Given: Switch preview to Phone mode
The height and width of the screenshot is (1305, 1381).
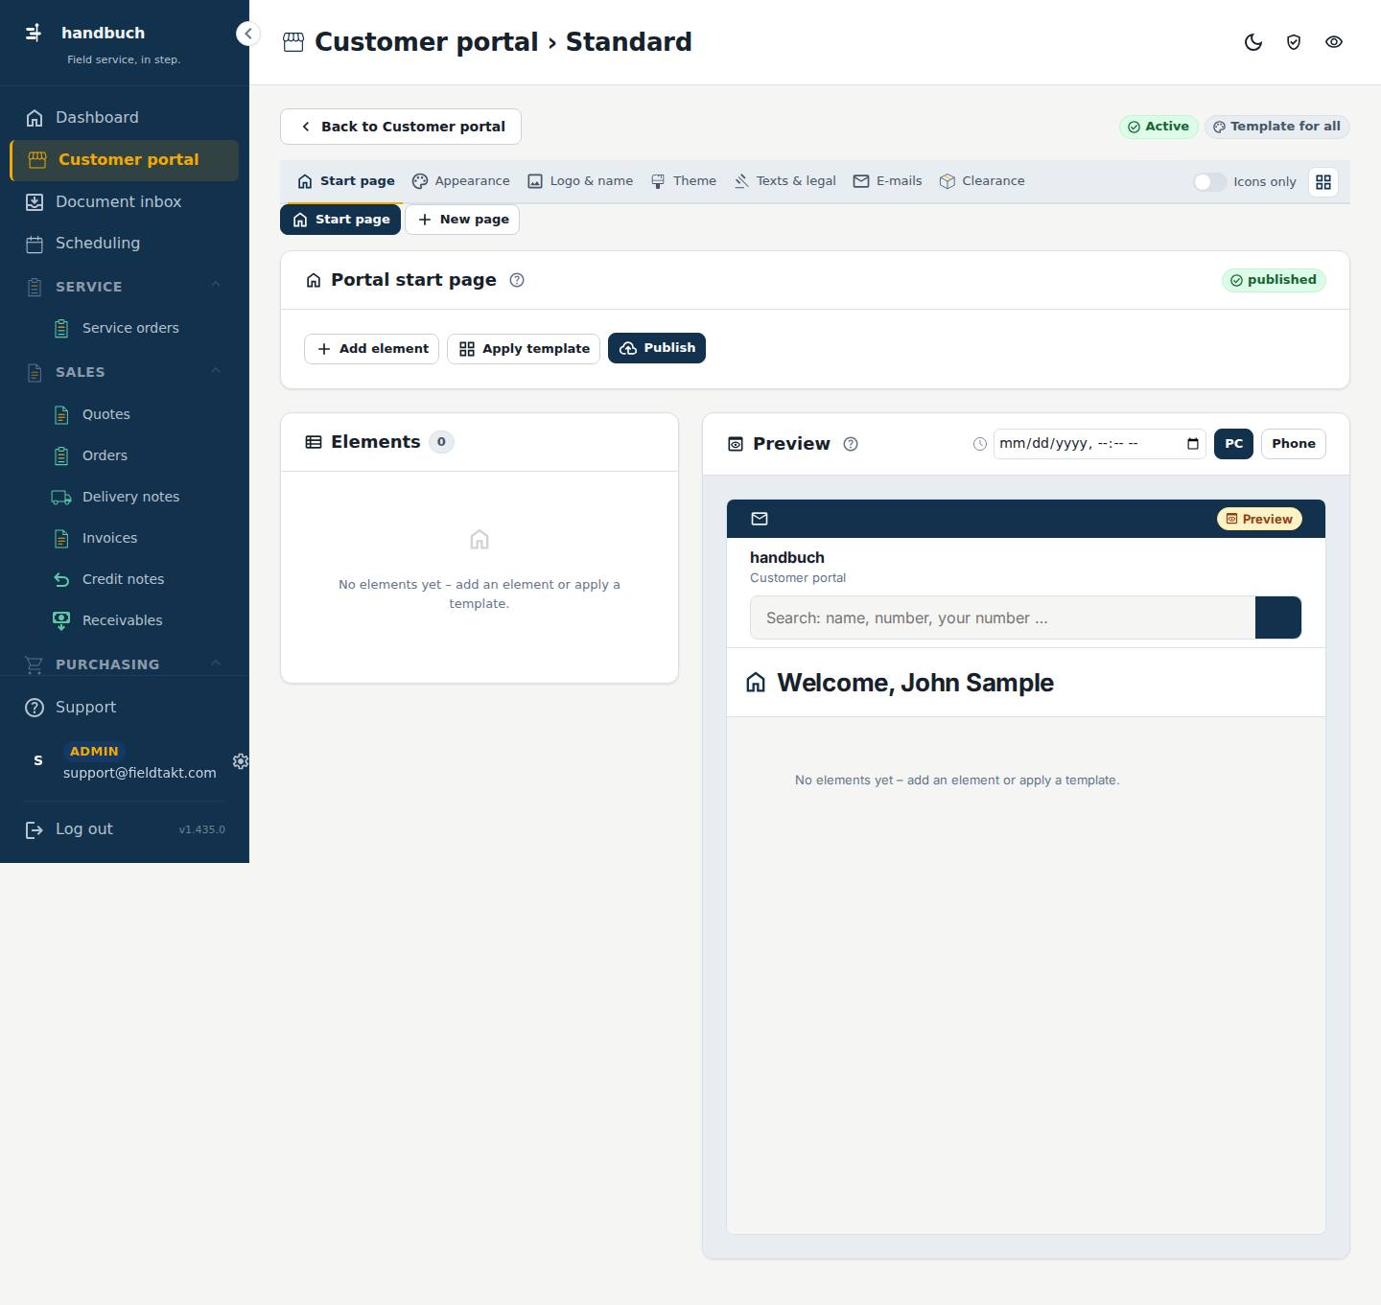Looking at the screenshot, I should pyautogui.click(x=1294, y=444).
